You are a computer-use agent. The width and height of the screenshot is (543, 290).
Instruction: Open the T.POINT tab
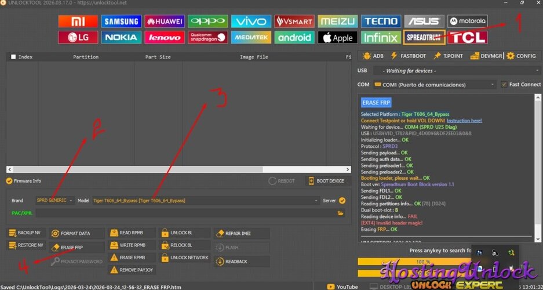click(448, 56)
